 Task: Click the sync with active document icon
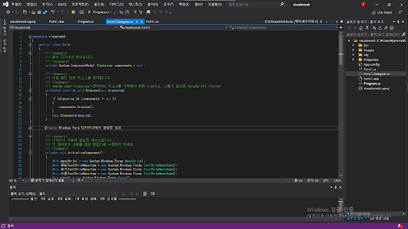coord(374,28)
